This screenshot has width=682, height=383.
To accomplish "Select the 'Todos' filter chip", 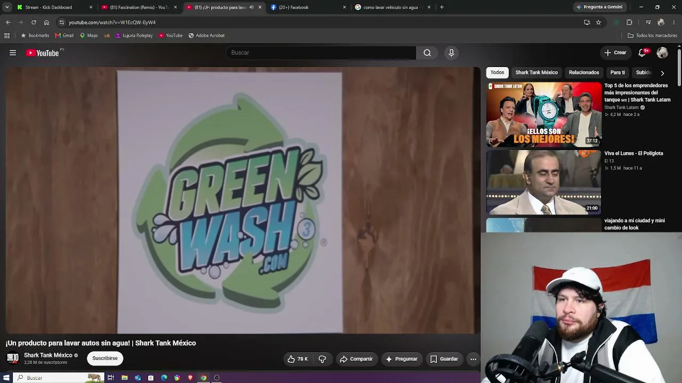I will tap(497, 72).
